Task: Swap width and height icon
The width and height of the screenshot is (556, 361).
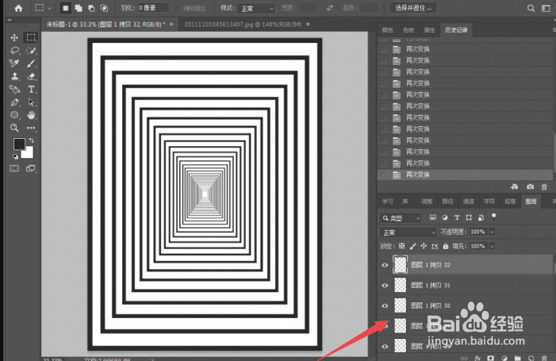Action: 330,8
